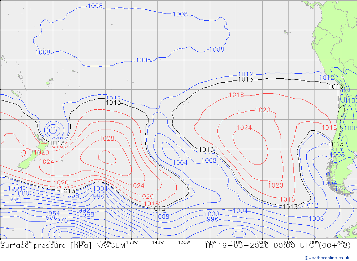The width and height of the screenshot is (357, 261).
Task: Click the 1024 label inside the eastern high
Action: coord(244,128)
